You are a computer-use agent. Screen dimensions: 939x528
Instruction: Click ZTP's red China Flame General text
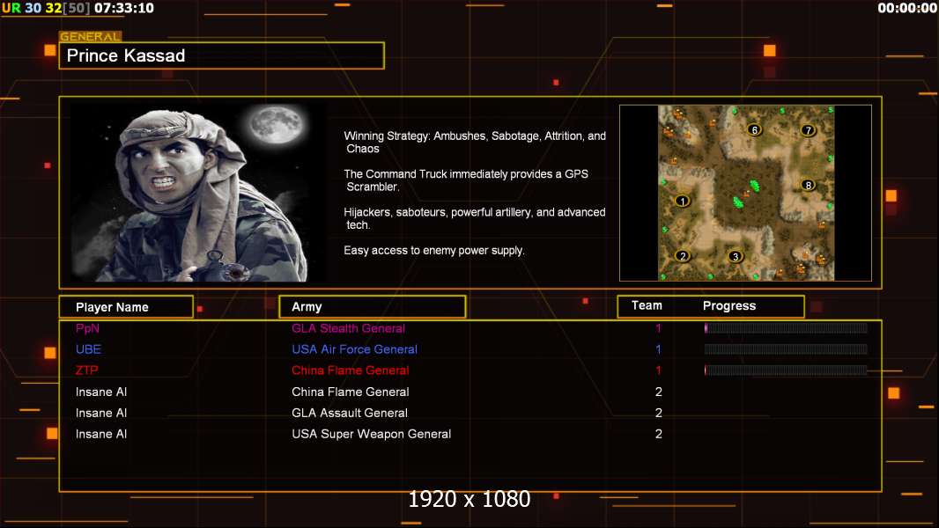(x=351, y=370)
